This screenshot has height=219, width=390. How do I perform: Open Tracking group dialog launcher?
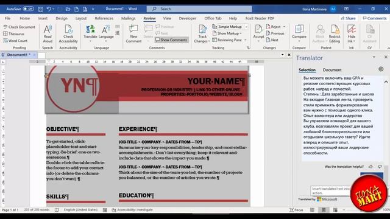248,47
